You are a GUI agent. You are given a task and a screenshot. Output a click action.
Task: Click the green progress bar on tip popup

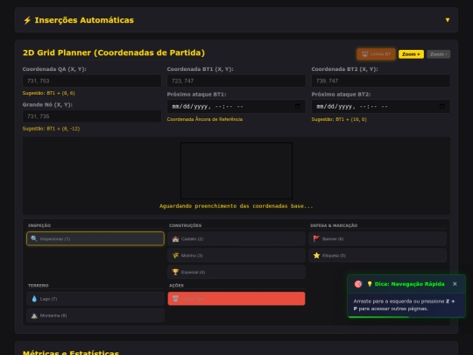[x=378, y=316]
